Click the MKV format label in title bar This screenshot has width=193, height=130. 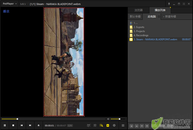click(23, 4)
